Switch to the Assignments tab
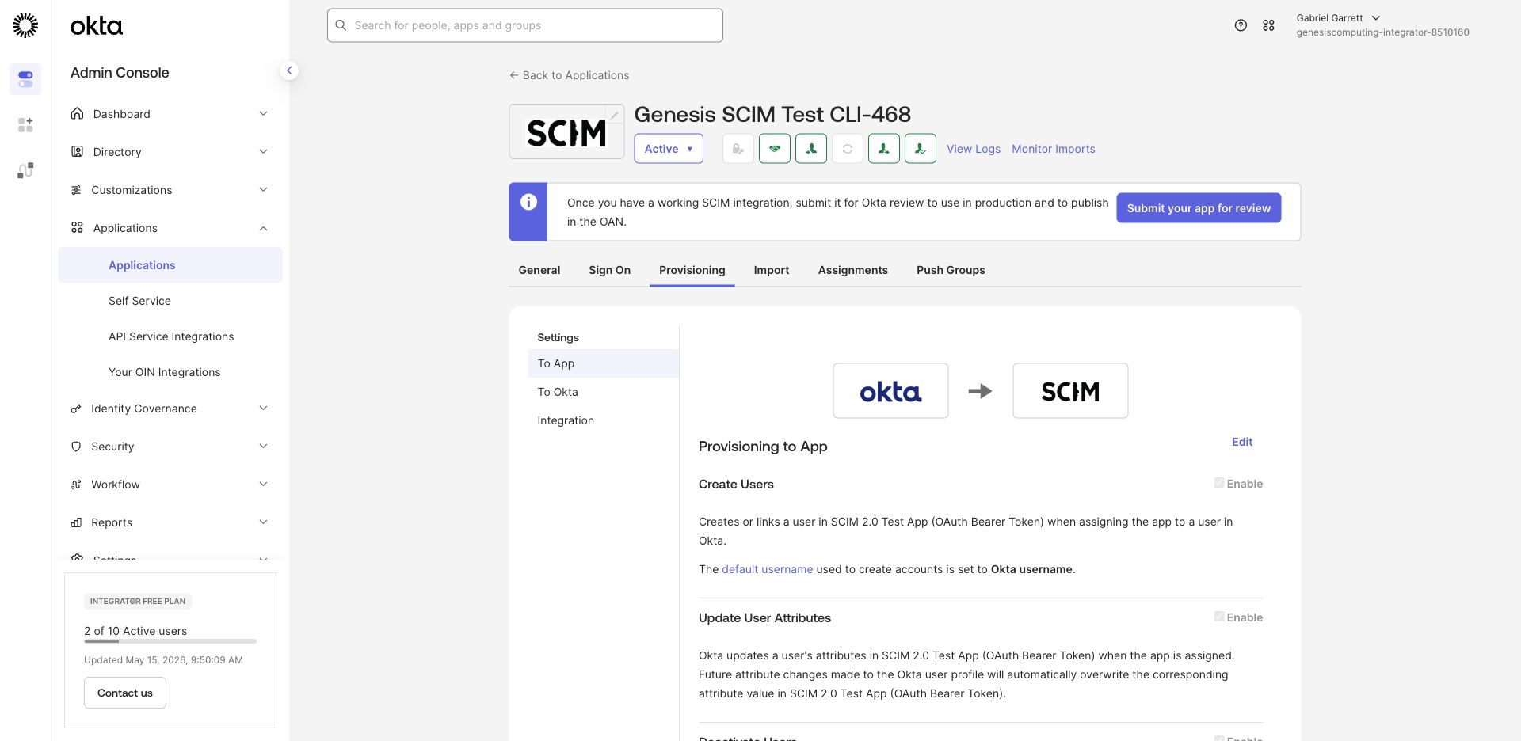This screenshot has height=741, width=1521. coord(853,270)
